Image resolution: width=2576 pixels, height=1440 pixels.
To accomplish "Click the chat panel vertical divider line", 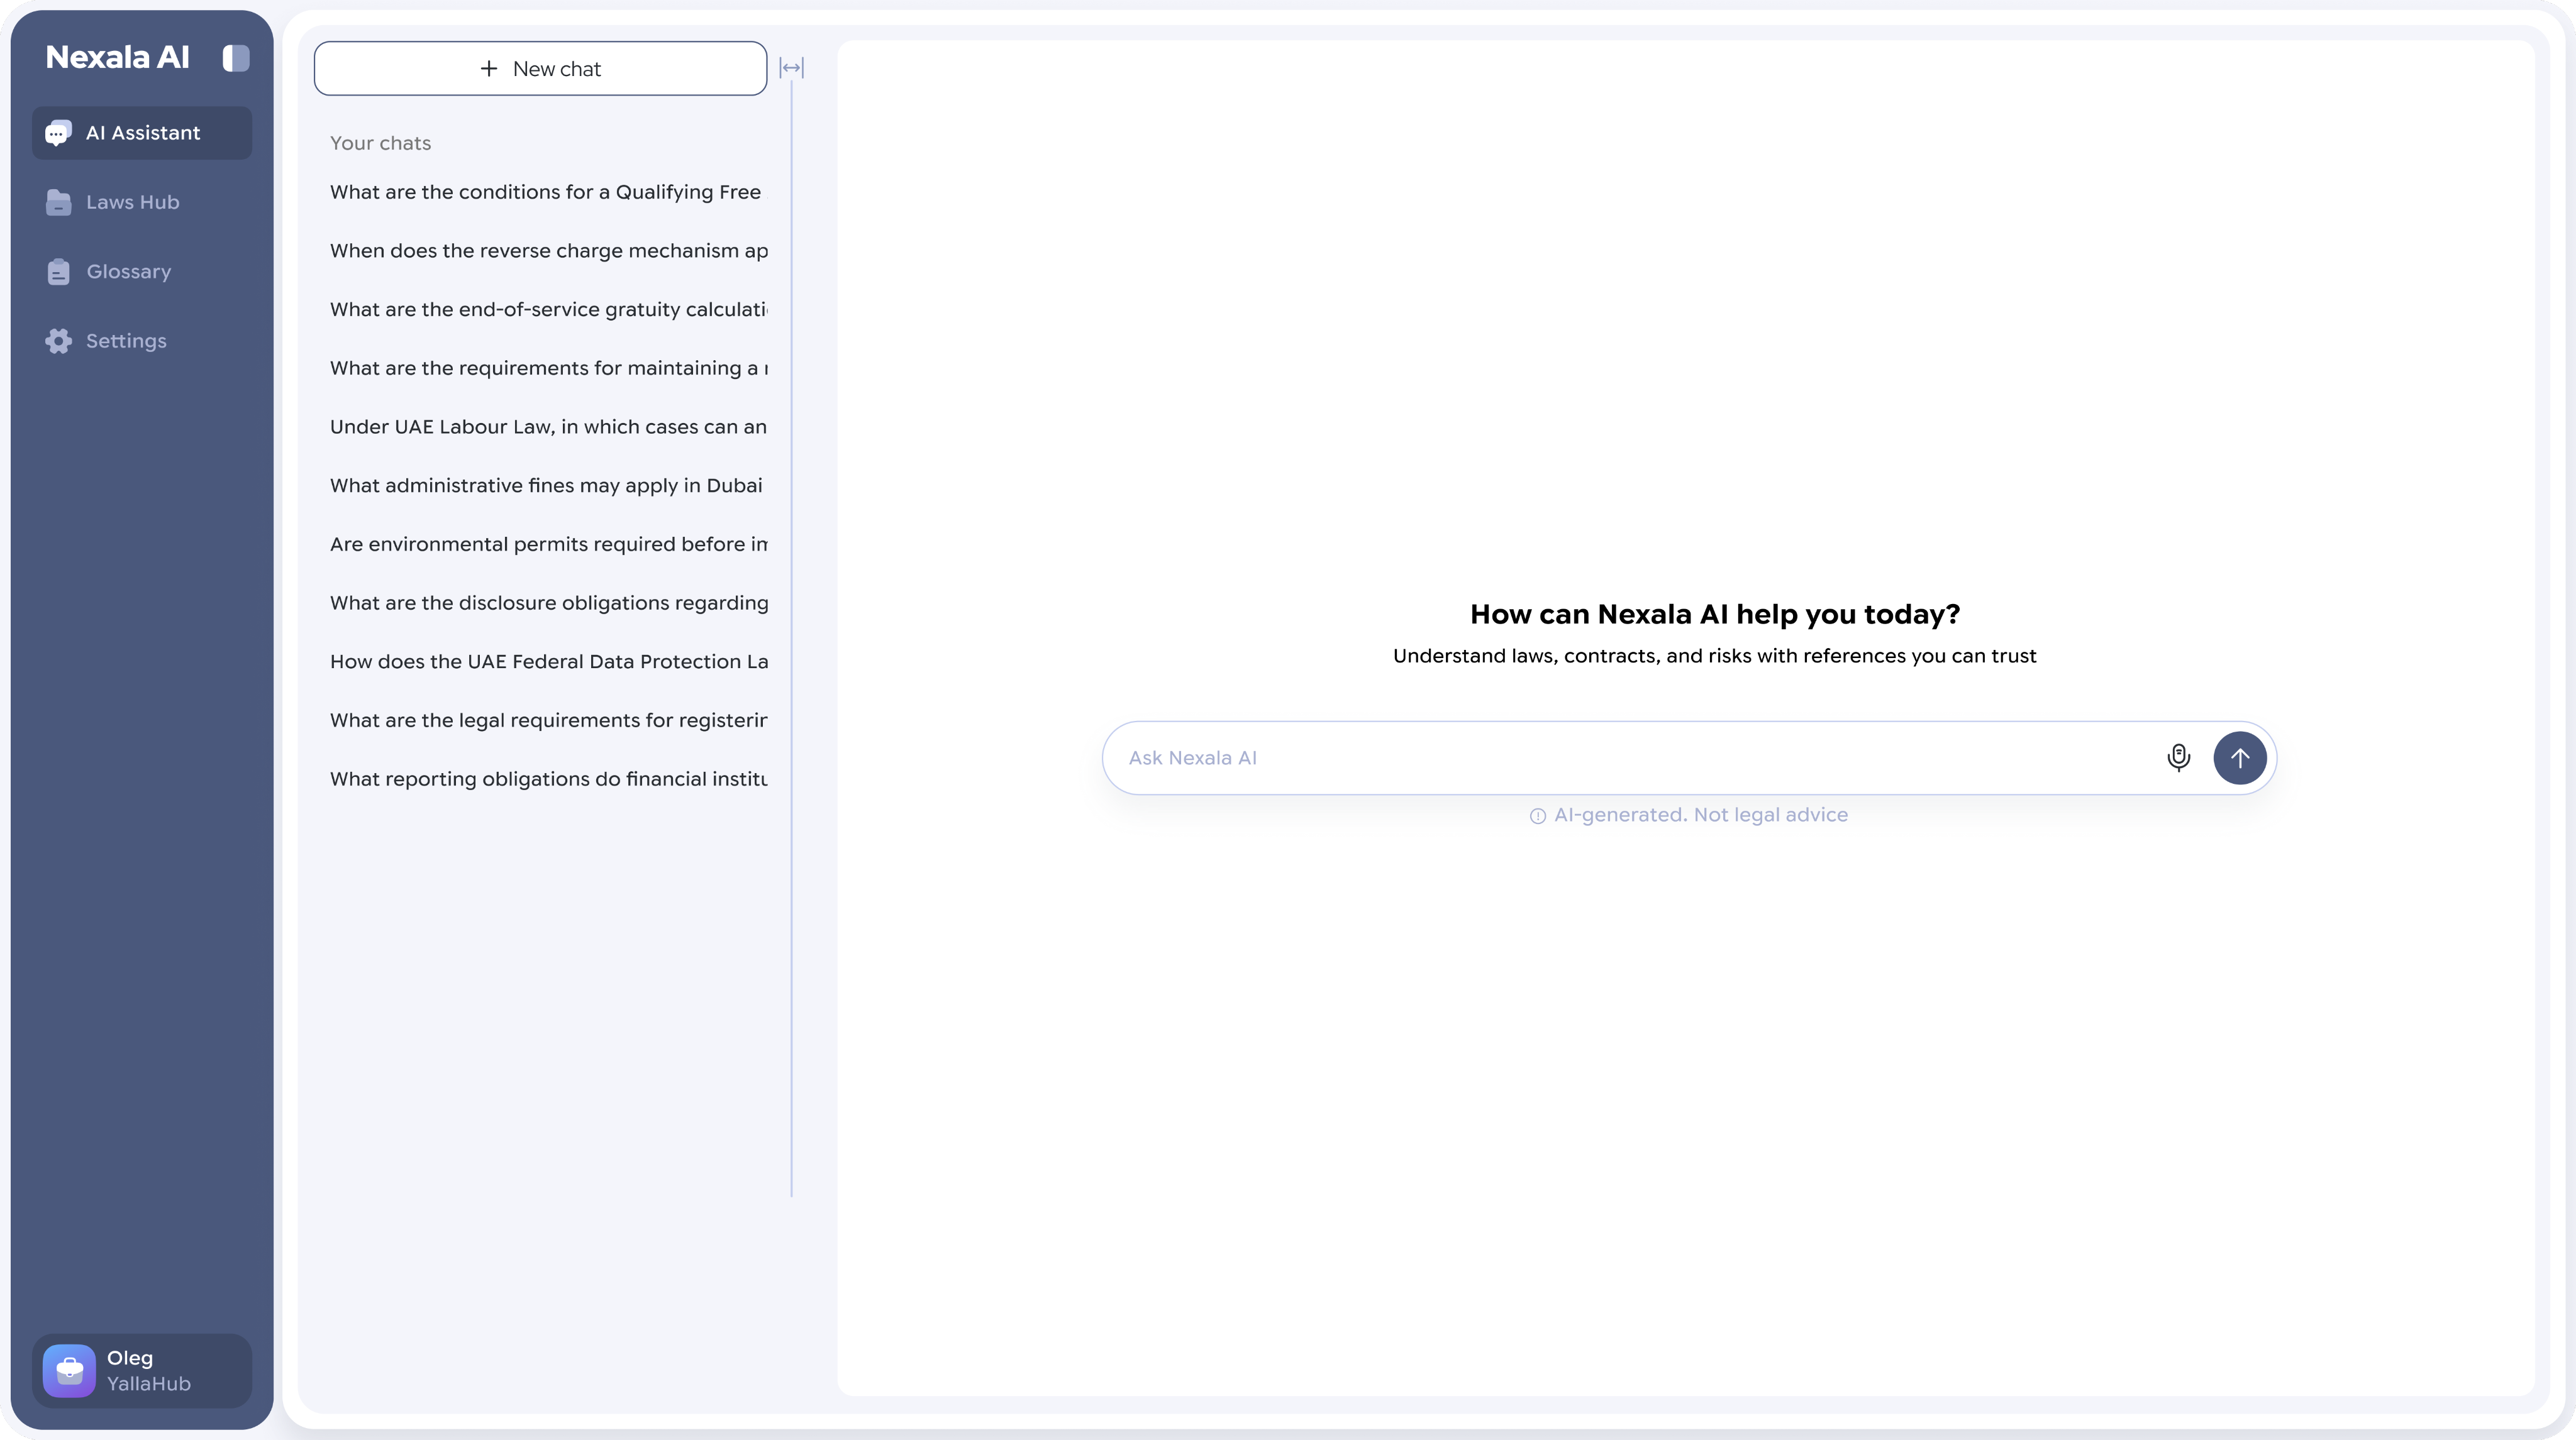I will point(791,640).
